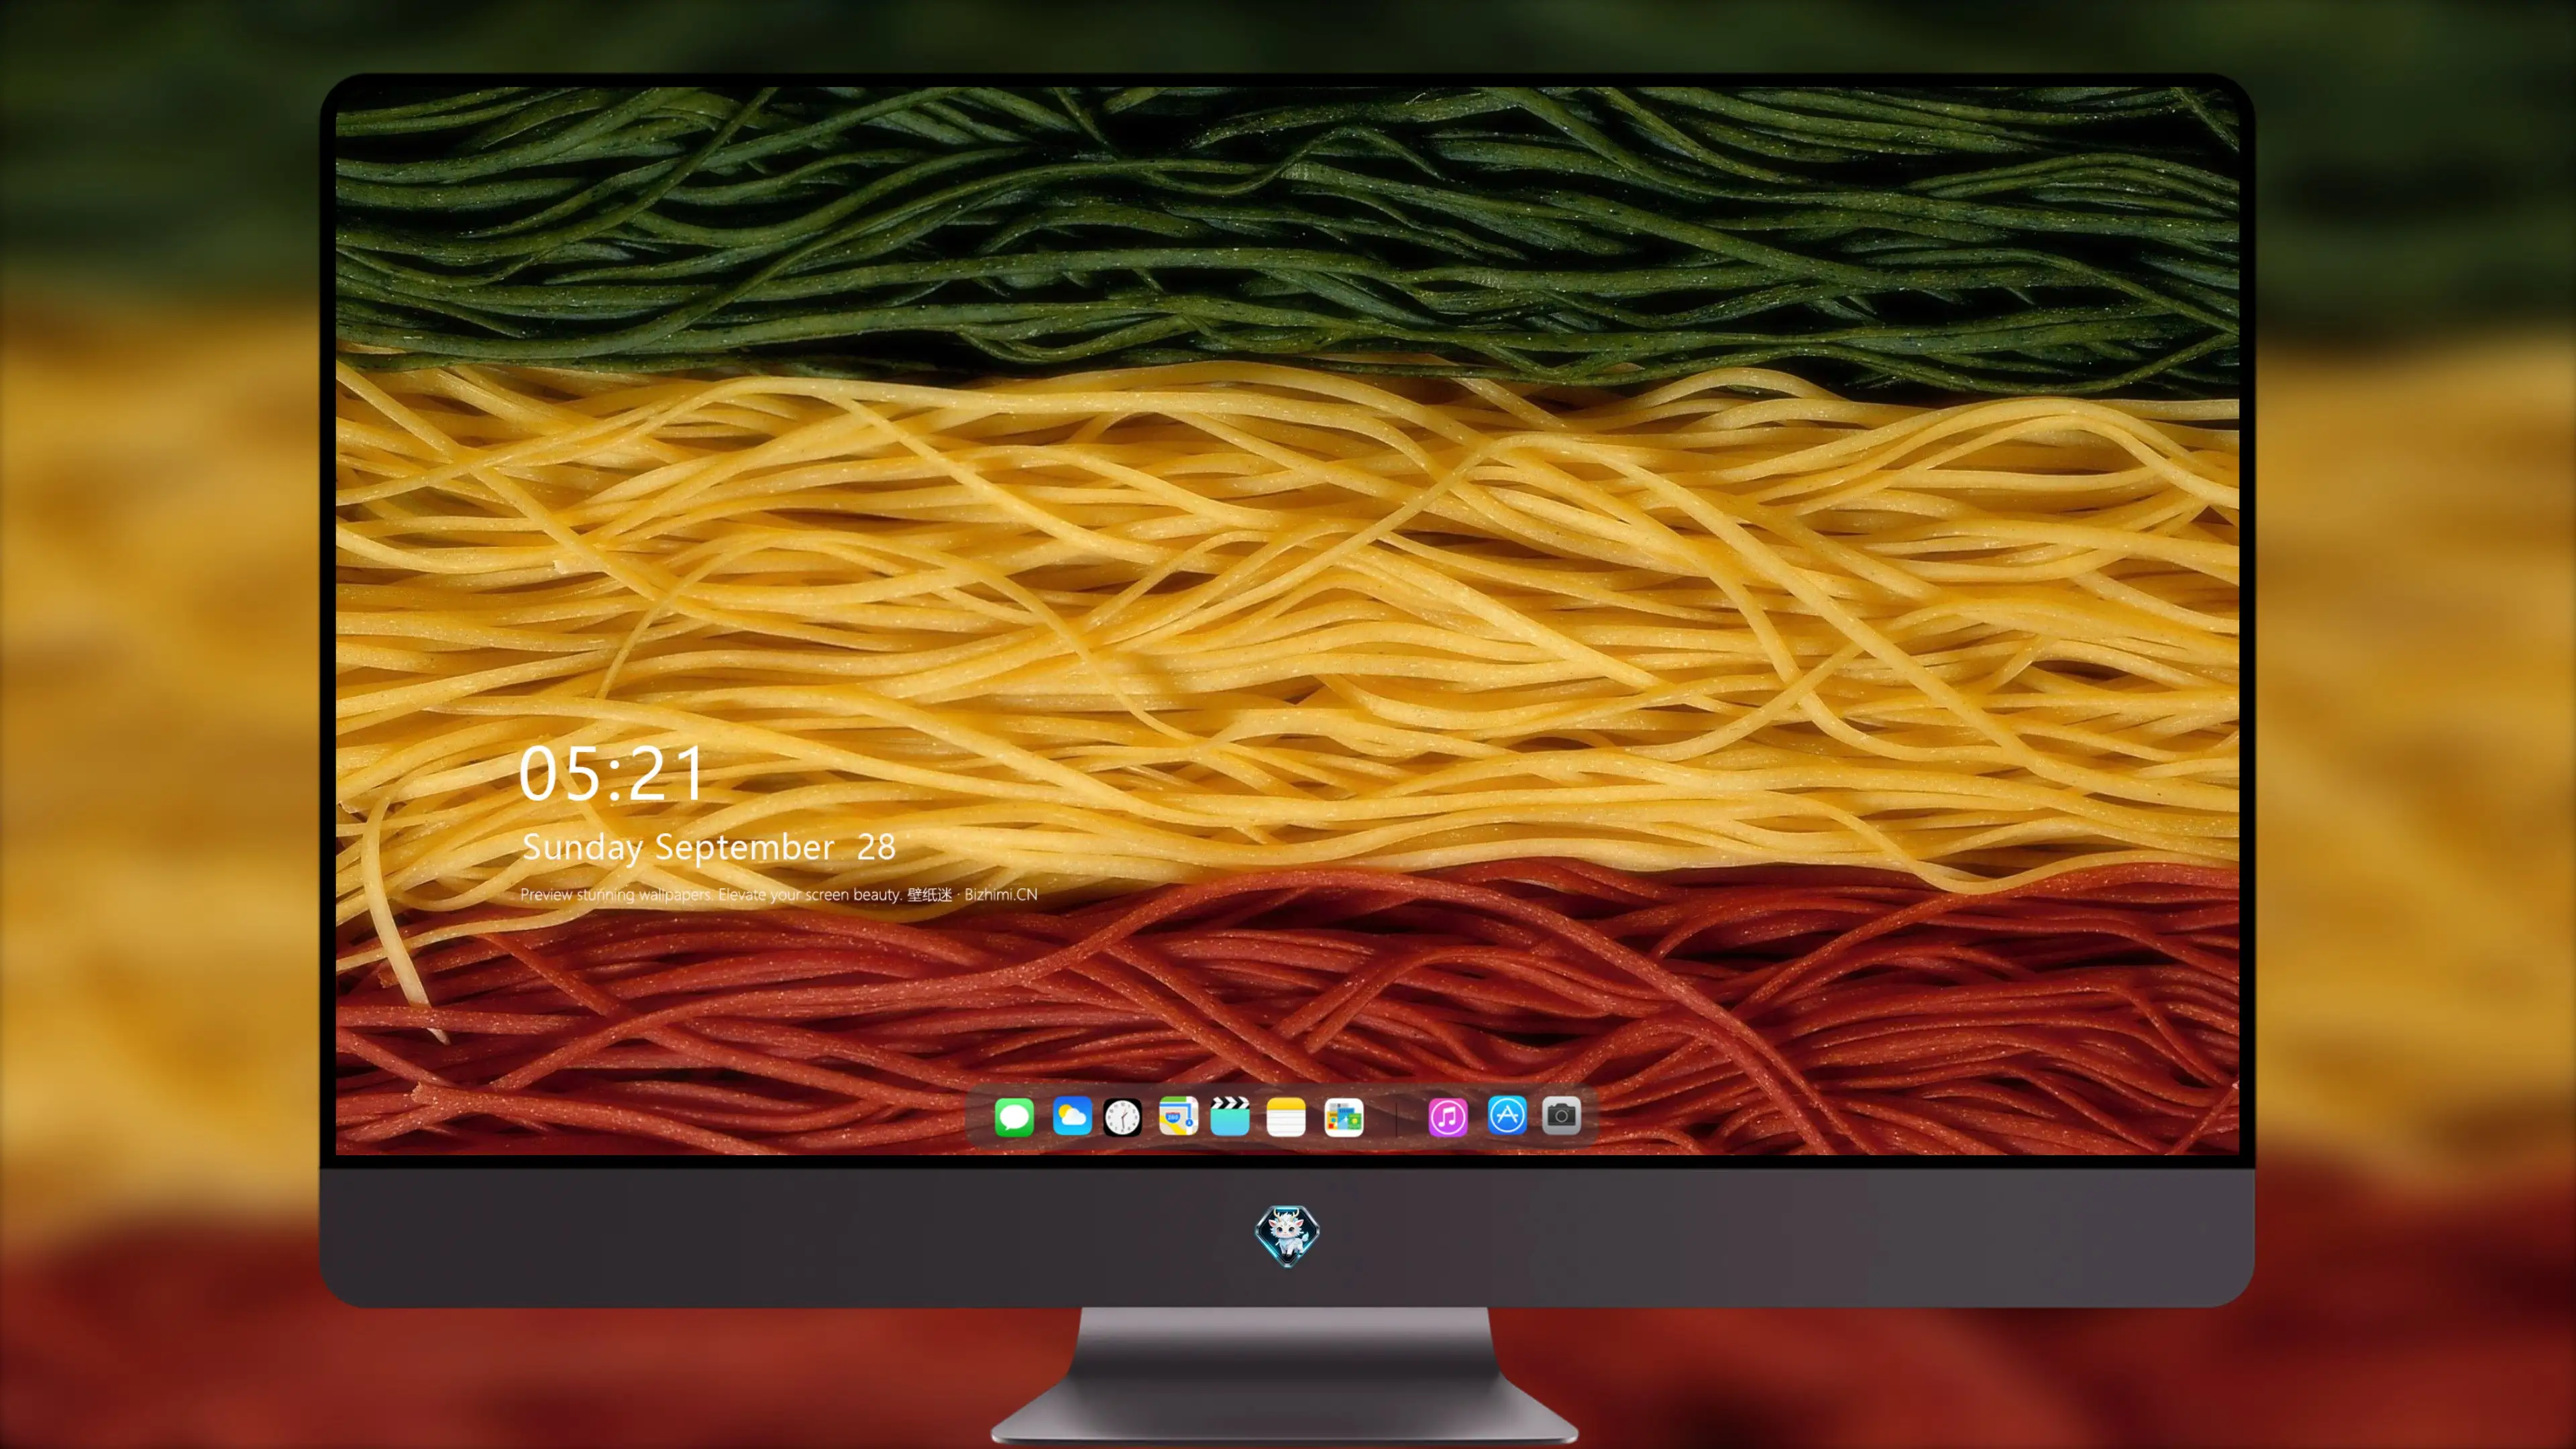Click the dragon mascot logo on monitor chin
The height and width of the screenshot is (1449, 2576).
(x=1287, y=1235)
